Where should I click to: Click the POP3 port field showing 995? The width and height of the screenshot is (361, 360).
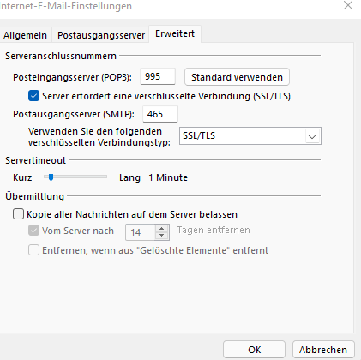(x=158, y=76)
